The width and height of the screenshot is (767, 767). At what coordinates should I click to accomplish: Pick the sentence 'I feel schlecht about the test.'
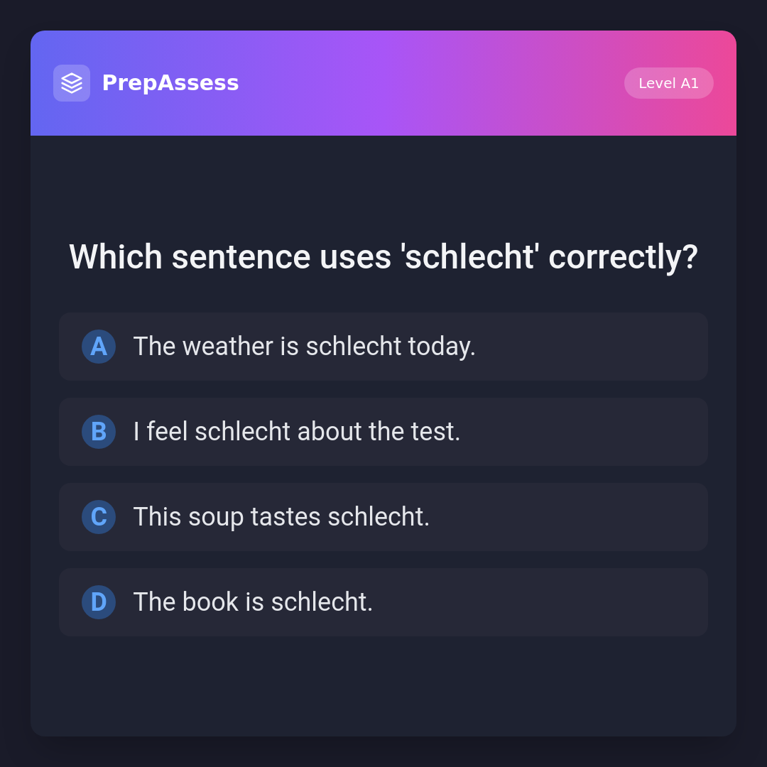(x=297, y=432)
